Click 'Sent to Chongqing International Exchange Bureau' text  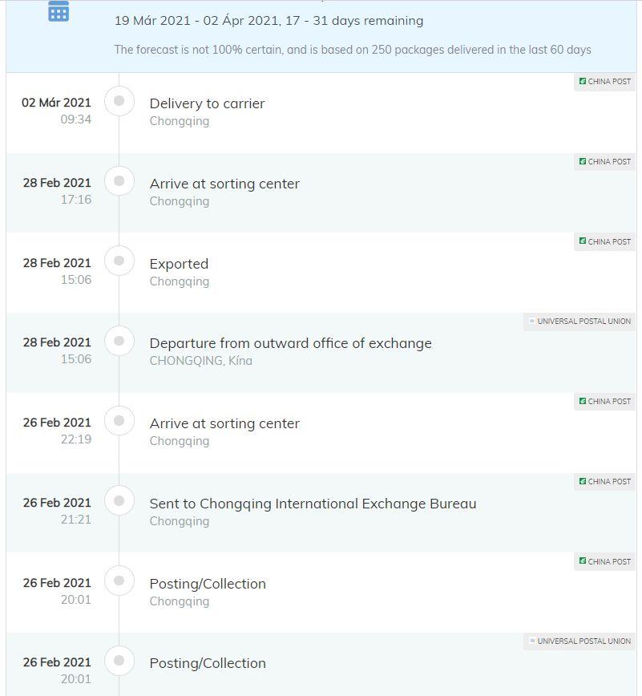313,504
